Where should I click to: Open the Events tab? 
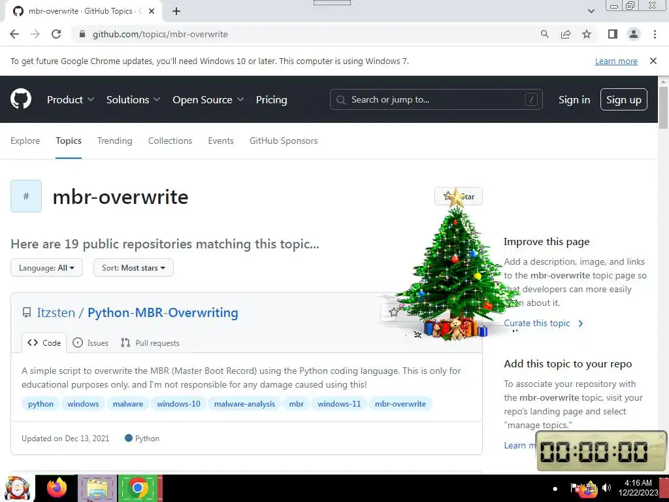click(221, 141)
